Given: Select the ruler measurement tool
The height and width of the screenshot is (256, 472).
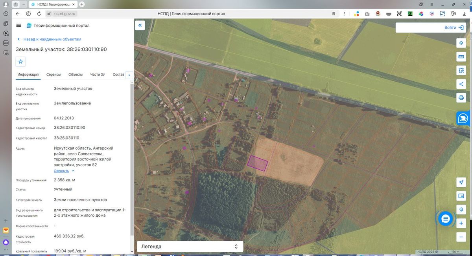Looking at the screenshot, I should click(x=461, y=57).
